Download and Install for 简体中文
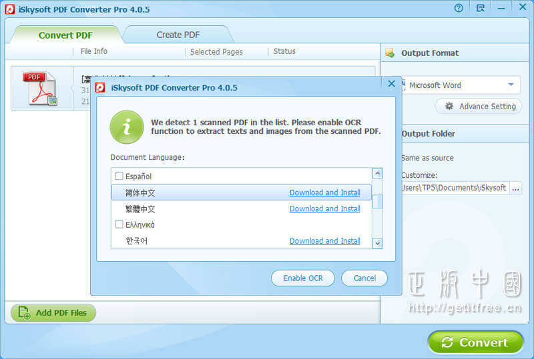This screenshot has height=359, width=534. coord(325,192)
